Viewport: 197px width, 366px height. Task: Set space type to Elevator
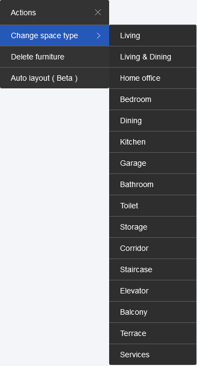point(153,291)
